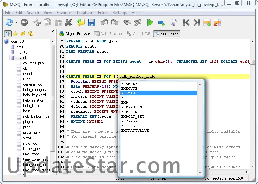Click the Refresh toolbar icon

[9, 22]
